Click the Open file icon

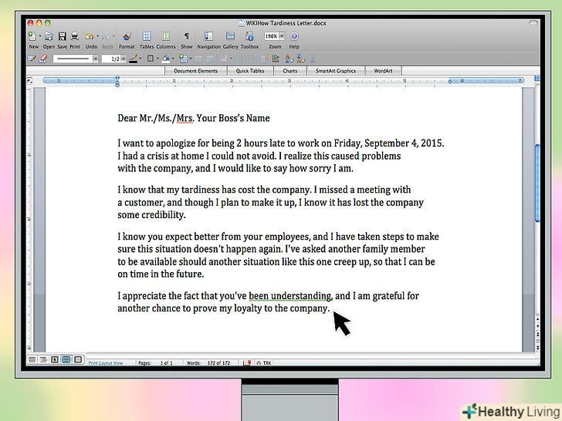49,36
